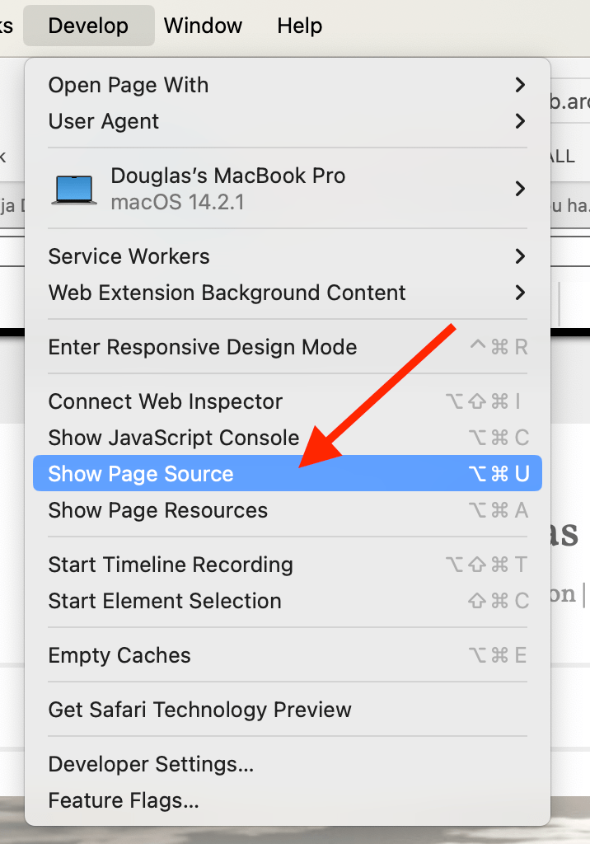Open Developer Settings…
This screenshot has width=590, height=844.
pos(151,764)
